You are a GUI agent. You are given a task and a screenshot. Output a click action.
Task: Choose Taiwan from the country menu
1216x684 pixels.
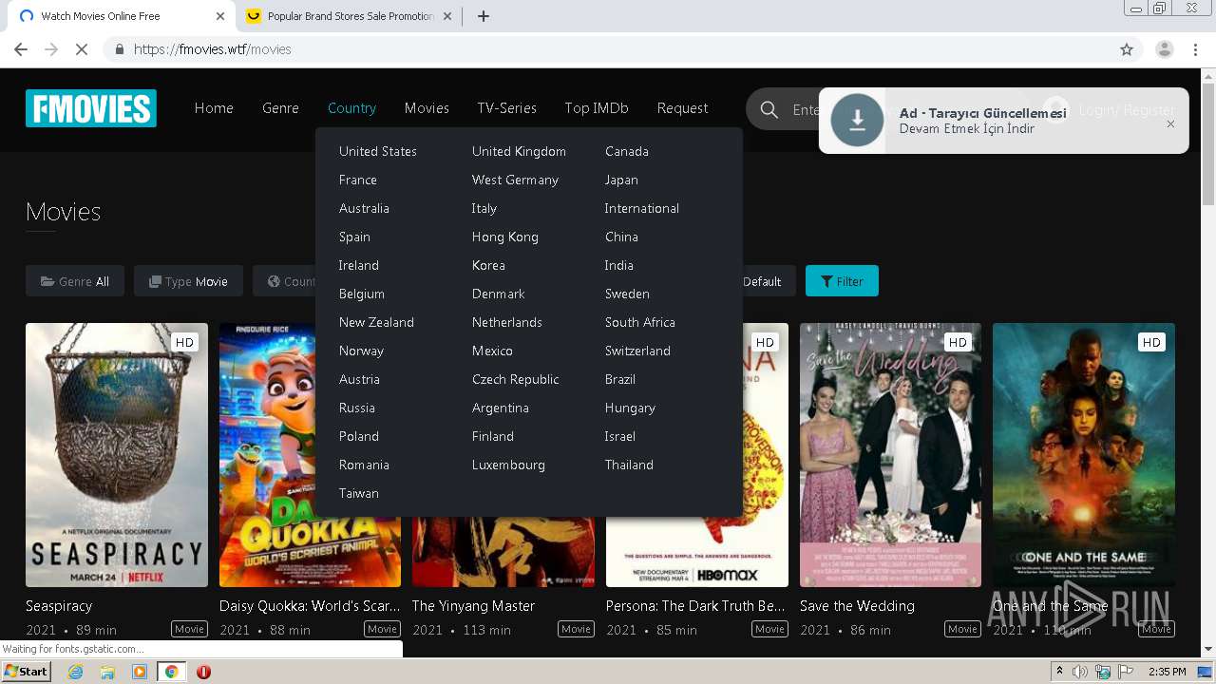(x=359, y=493)
